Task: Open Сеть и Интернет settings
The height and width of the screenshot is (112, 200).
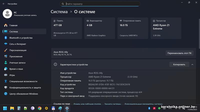Action: point(24,44)
